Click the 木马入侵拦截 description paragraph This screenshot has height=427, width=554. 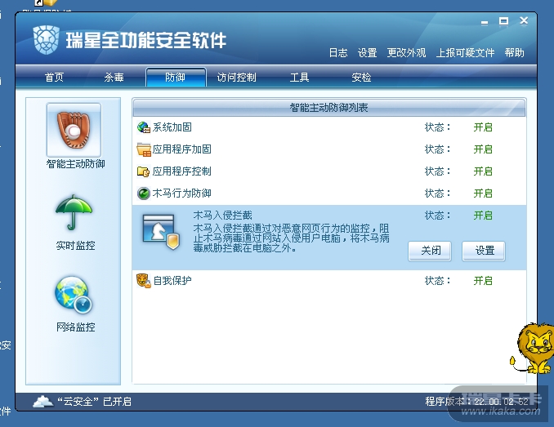pos(291,238)
